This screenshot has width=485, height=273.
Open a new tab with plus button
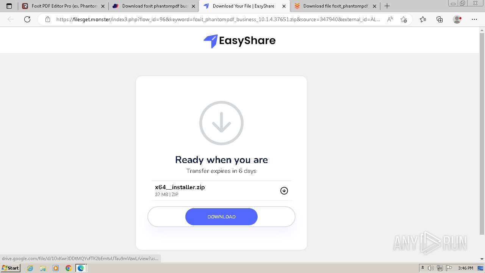pyautogui.click(x=387, y=6)
